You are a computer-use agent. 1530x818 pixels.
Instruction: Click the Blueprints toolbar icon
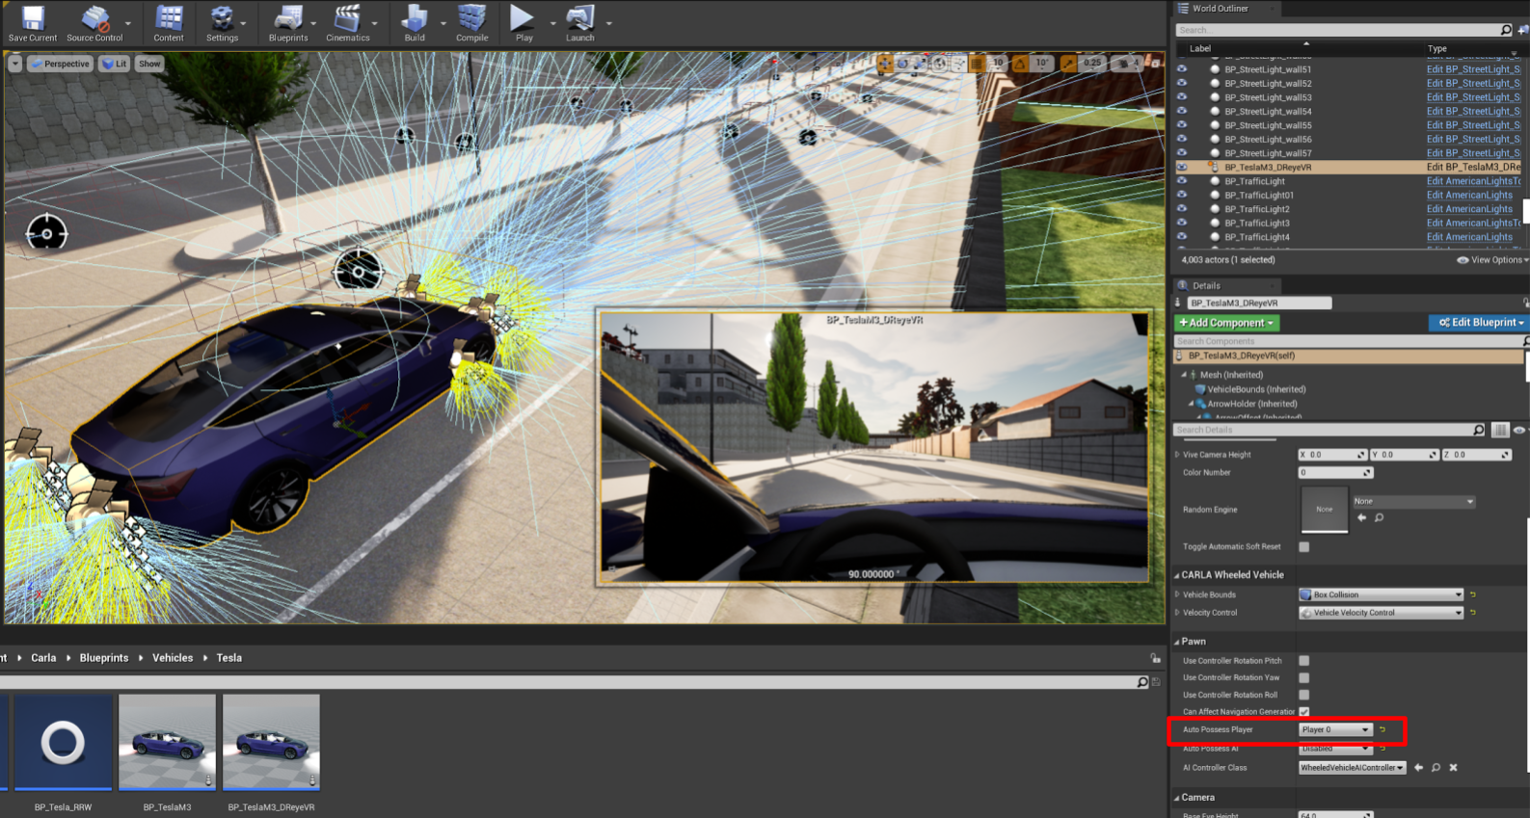point(288,23)
